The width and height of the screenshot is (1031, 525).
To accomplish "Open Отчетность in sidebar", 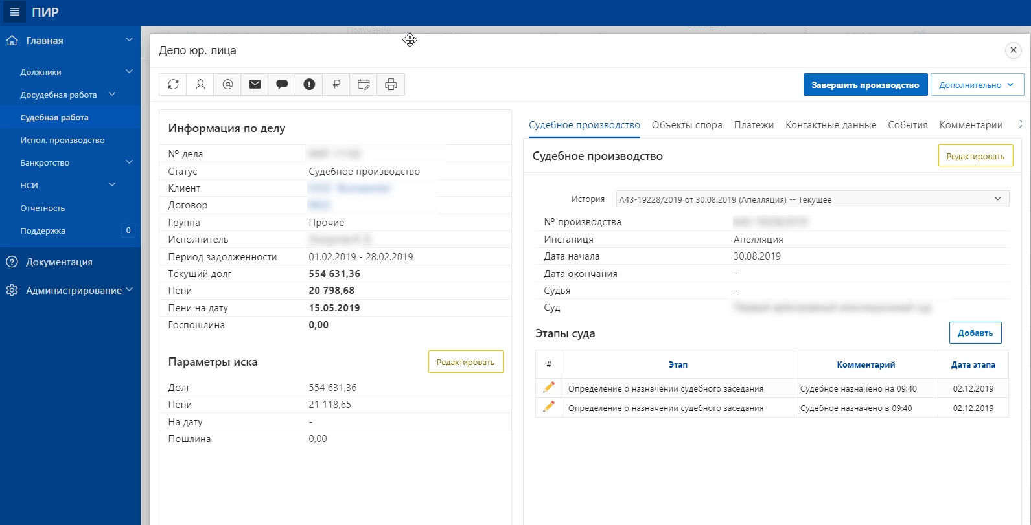I will point(43,208).
